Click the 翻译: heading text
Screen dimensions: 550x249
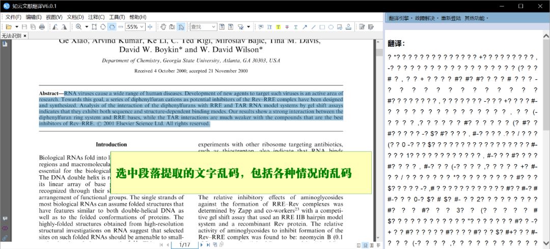click(x=397, y=43)
